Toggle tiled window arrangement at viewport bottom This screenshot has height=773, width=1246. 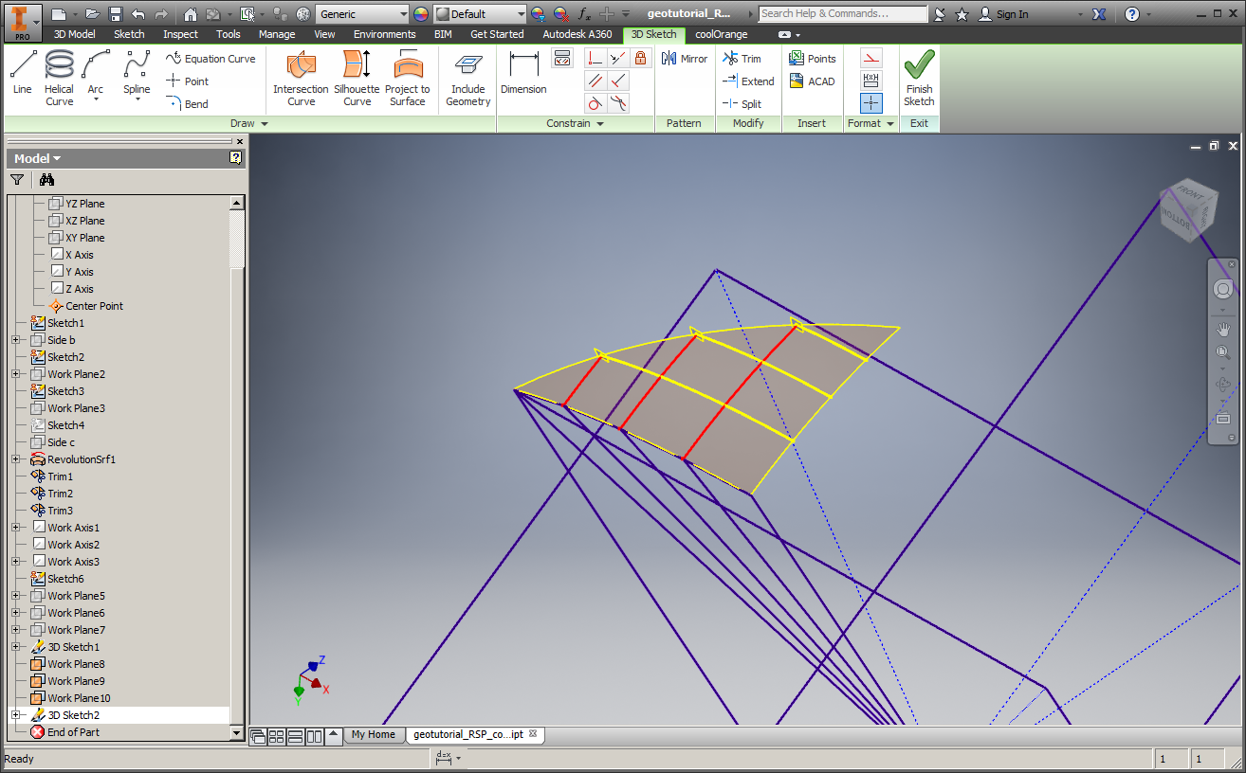(277, 735)
